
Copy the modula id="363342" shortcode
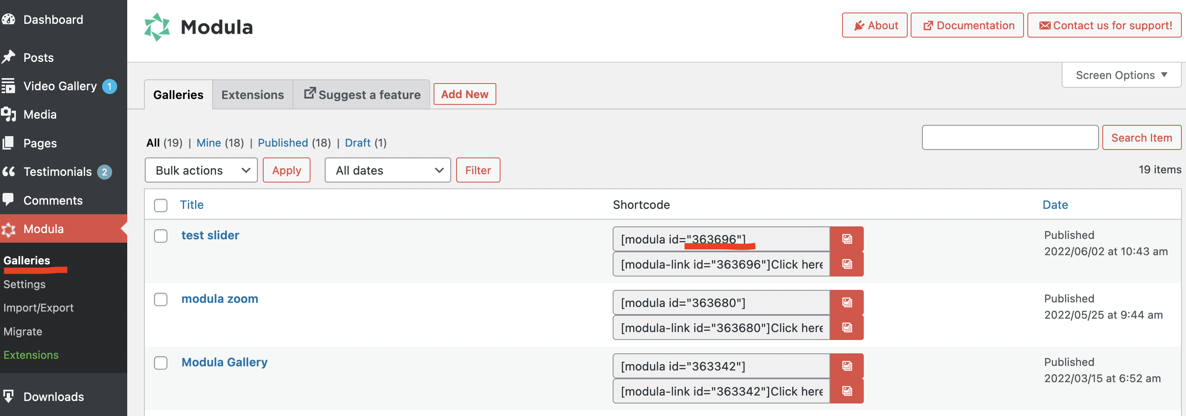tap(846, 366)
